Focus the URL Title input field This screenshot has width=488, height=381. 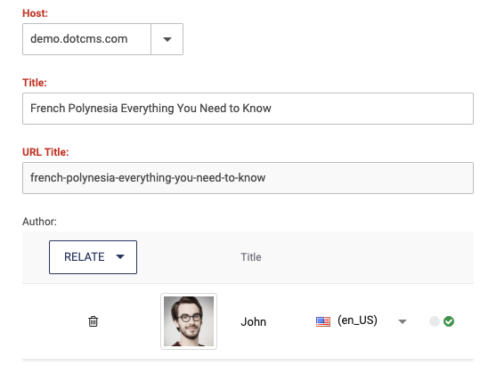(x=248, y=178)
